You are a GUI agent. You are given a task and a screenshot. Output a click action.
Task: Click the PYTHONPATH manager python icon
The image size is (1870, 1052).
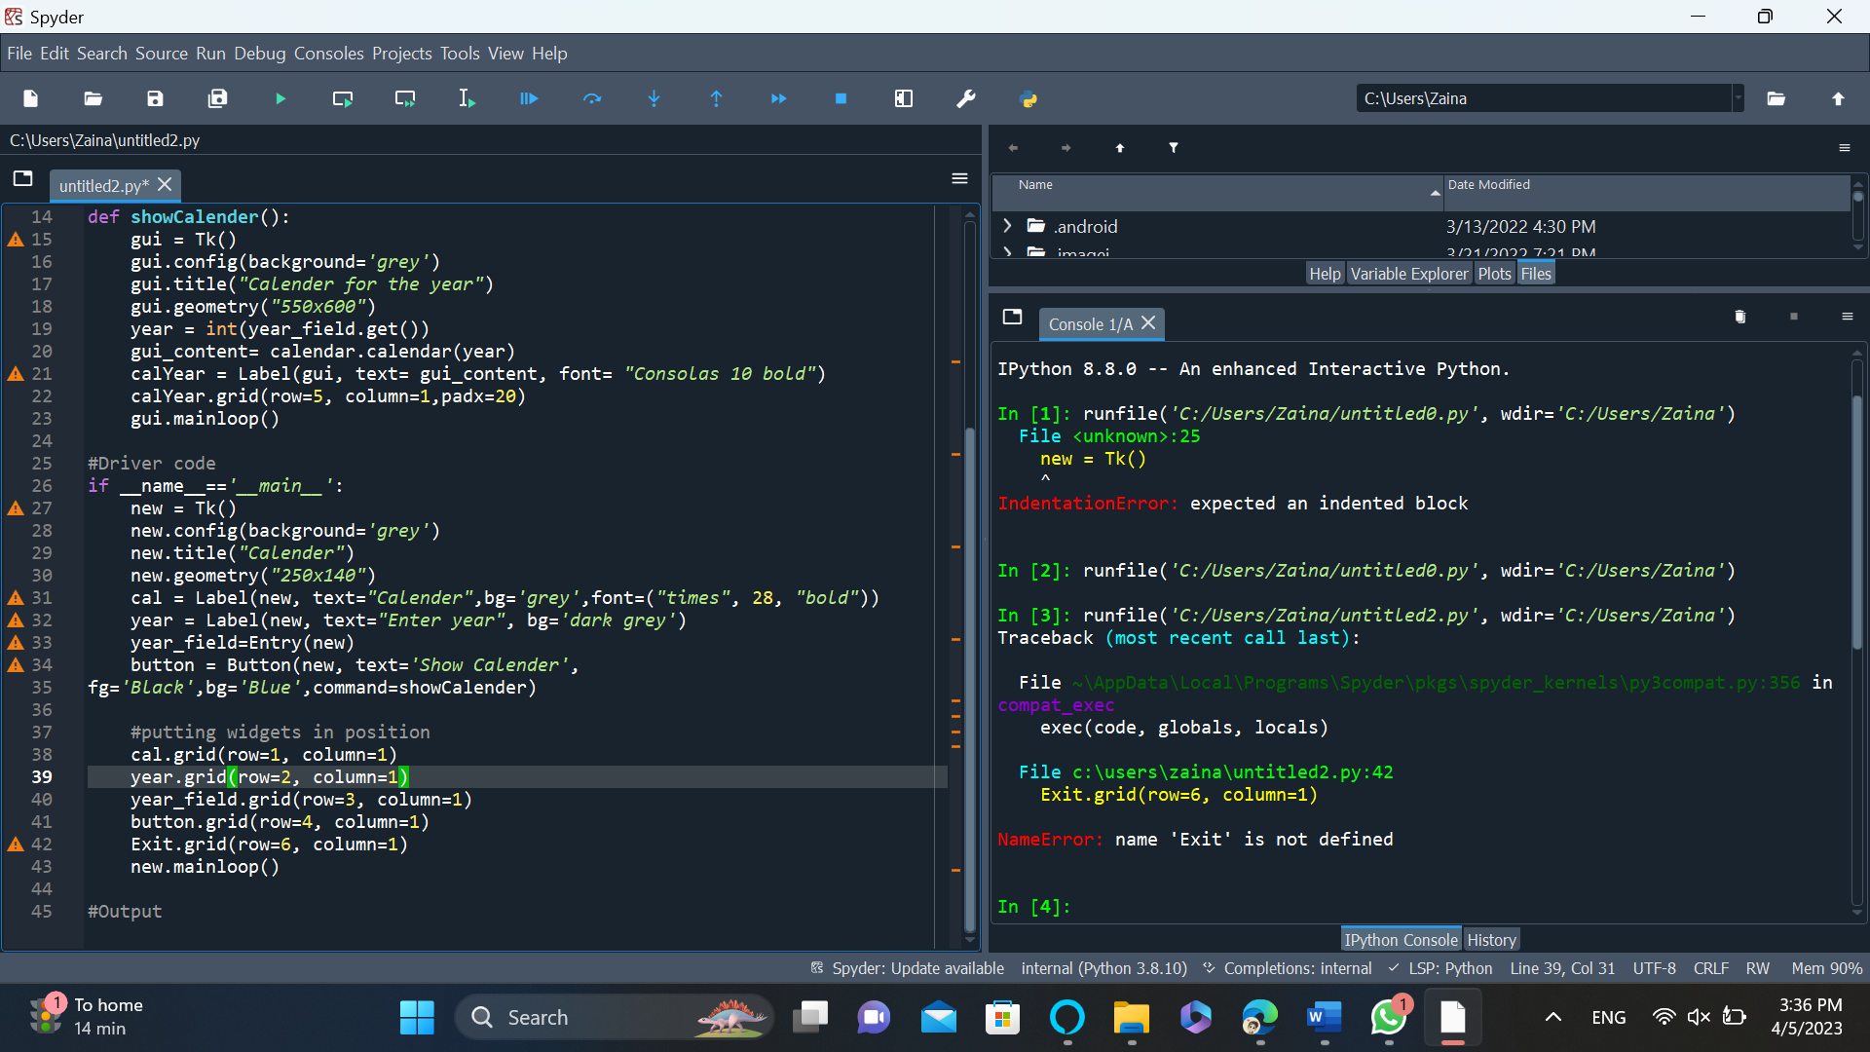1028,98
